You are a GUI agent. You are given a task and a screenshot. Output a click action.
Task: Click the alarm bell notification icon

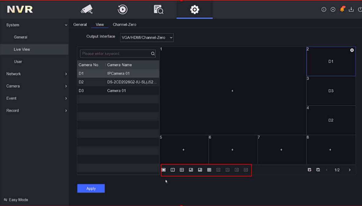click(x=342, y=9)
